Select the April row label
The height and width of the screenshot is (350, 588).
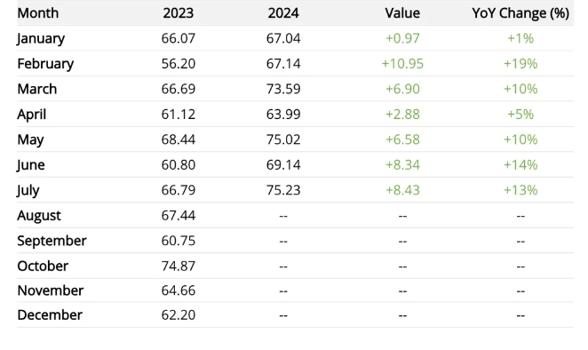coord(31,115)
